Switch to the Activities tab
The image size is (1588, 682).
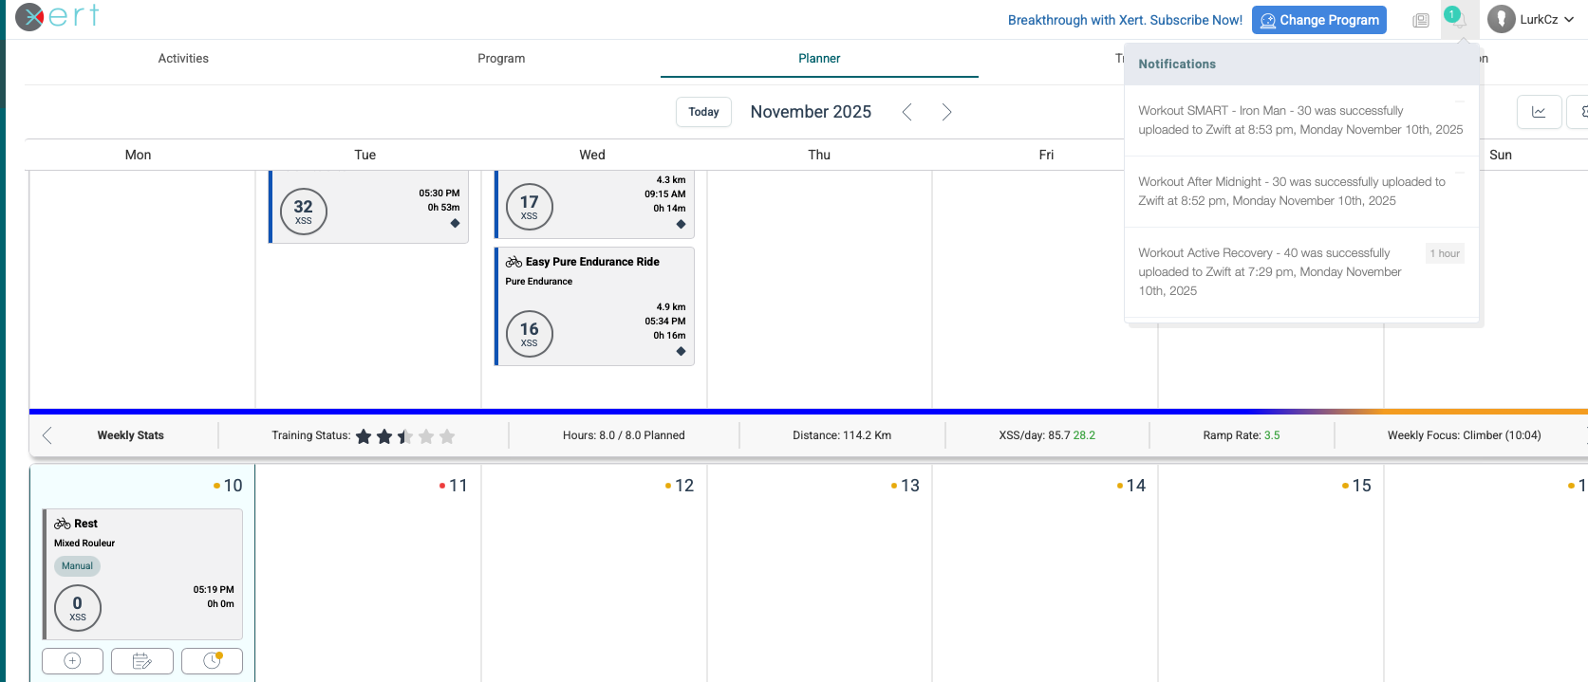(x=183, y=59)
